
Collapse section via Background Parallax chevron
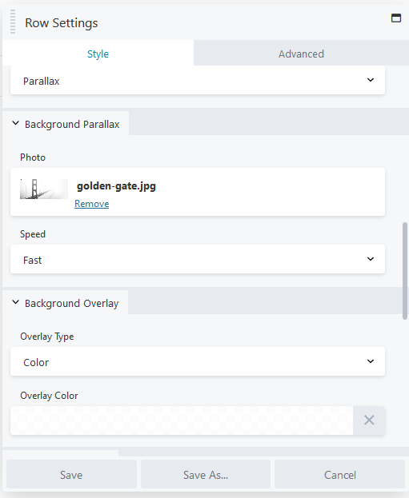click(15, 123)
